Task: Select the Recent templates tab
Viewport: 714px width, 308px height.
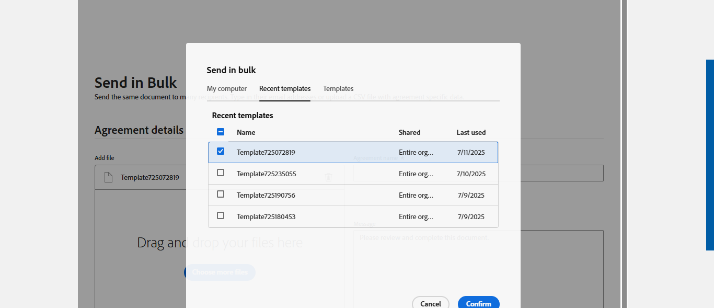Action: [285, 89]
